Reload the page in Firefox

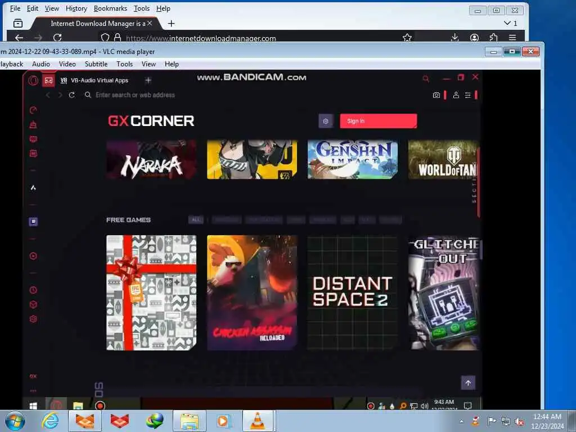click(57, 38)
